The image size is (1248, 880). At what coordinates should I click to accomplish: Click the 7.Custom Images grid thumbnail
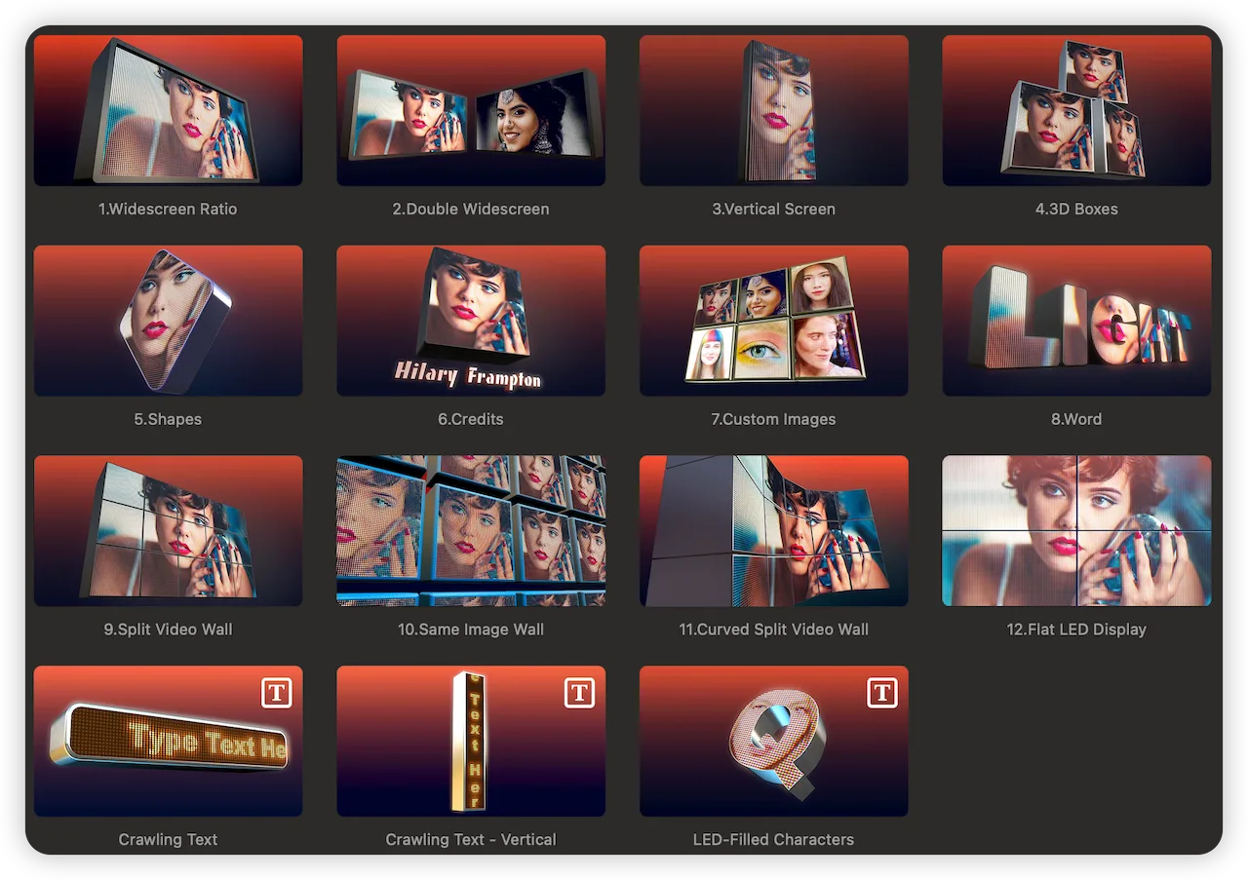pyautogui.click(x=773, y=321)
